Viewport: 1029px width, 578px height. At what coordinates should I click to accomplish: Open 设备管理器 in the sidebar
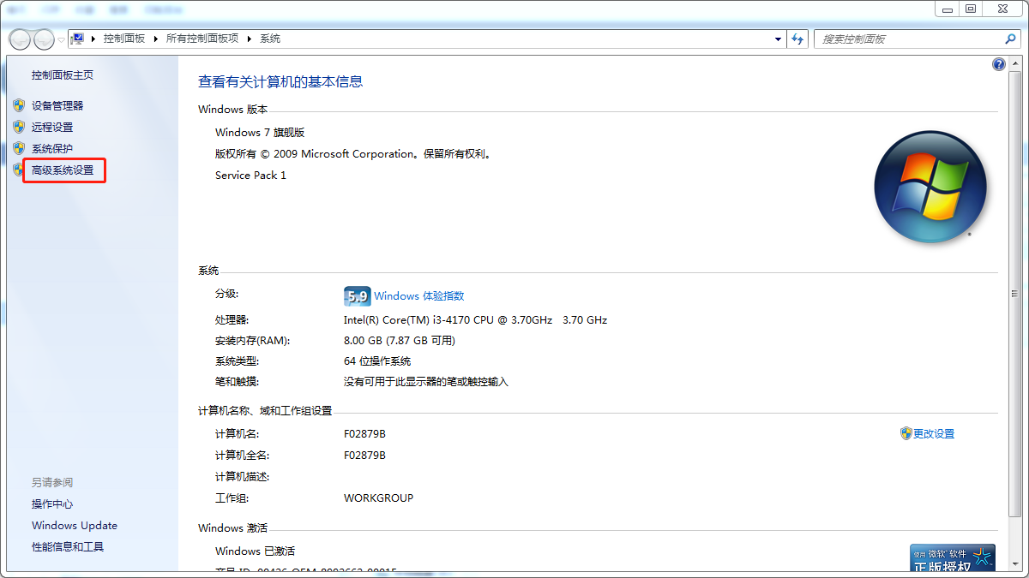57,105
